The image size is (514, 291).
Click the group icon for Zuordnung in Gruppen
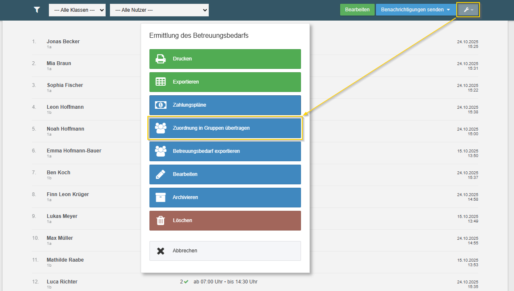tap(160, 128)
